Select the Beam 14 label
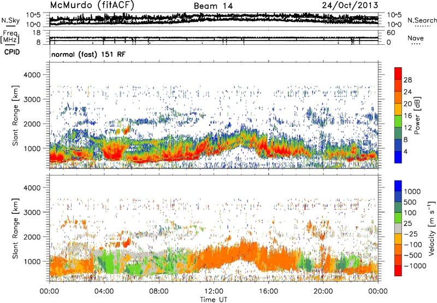This screenshot has height=303, width=437. 213,6
